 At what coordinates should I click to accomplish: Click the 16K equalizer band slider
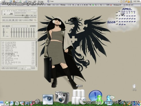click(34, 32)
